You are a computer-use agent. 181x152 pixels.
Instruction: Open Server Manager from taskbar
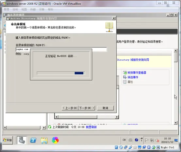(x=22, y=140)
